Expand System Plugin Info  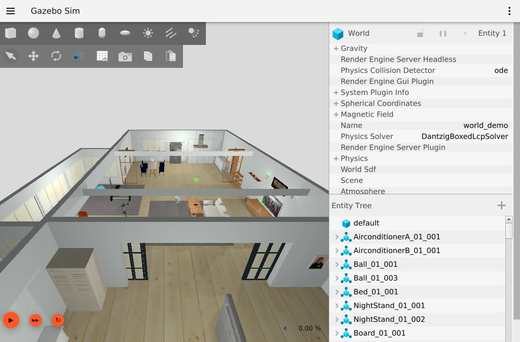pos(336,93)
